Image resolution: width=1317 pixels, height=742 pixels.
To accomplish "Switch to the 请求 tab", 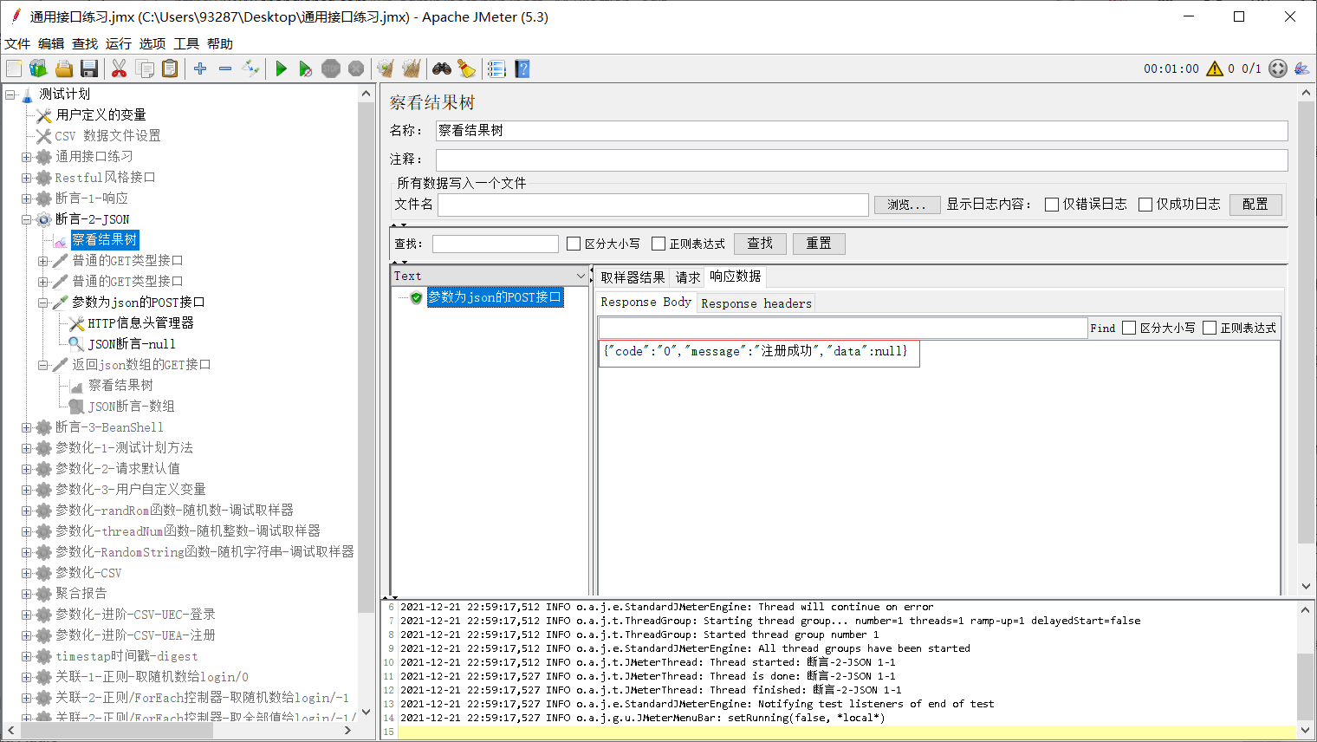I will point(688,277).
